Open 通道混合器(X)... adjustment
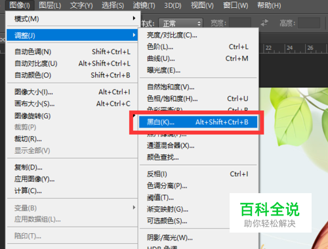This screenshot has width=328, height=249. pyautogui.click(x=198, y=145)
